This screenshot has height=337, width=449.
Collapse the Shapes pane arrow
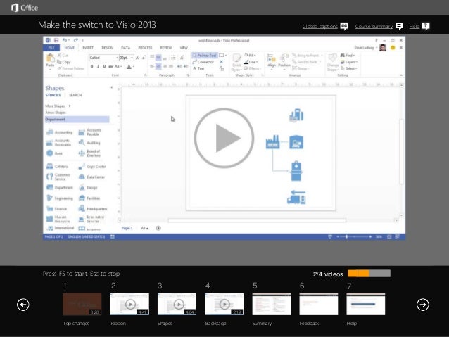(112, 87)
